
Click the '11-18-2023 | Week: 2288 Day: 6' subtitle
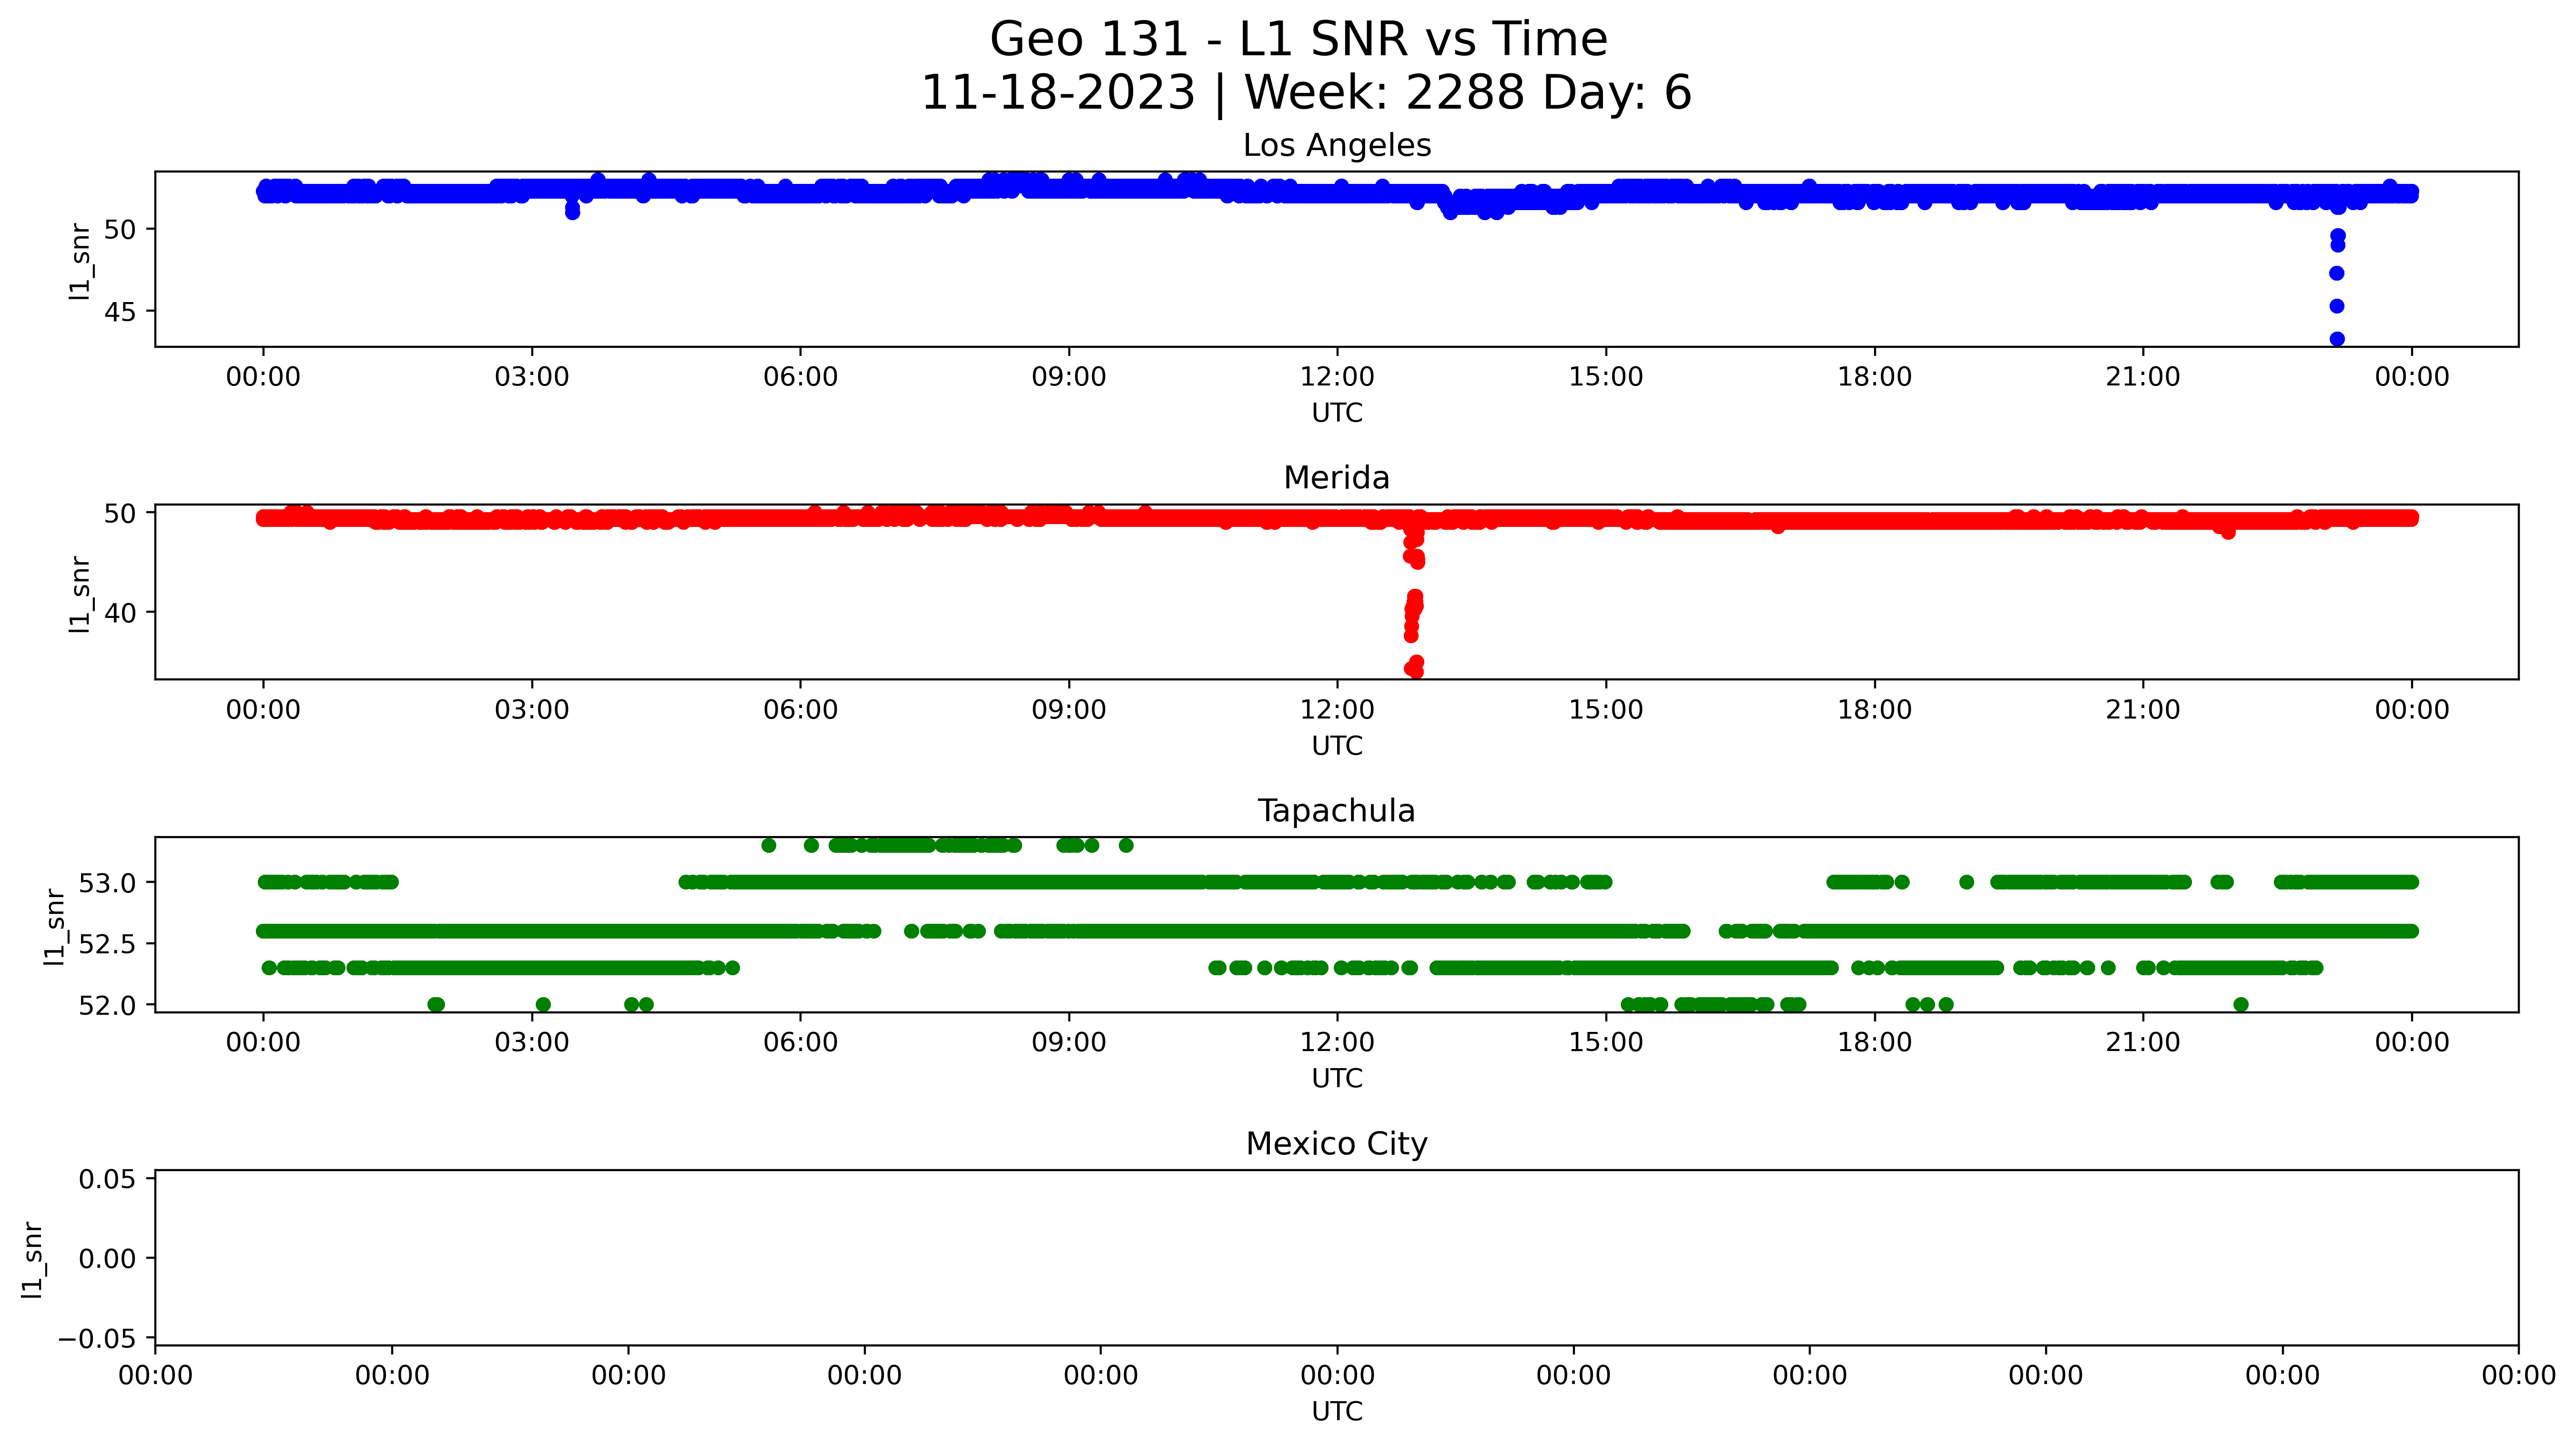point(1306,93)
